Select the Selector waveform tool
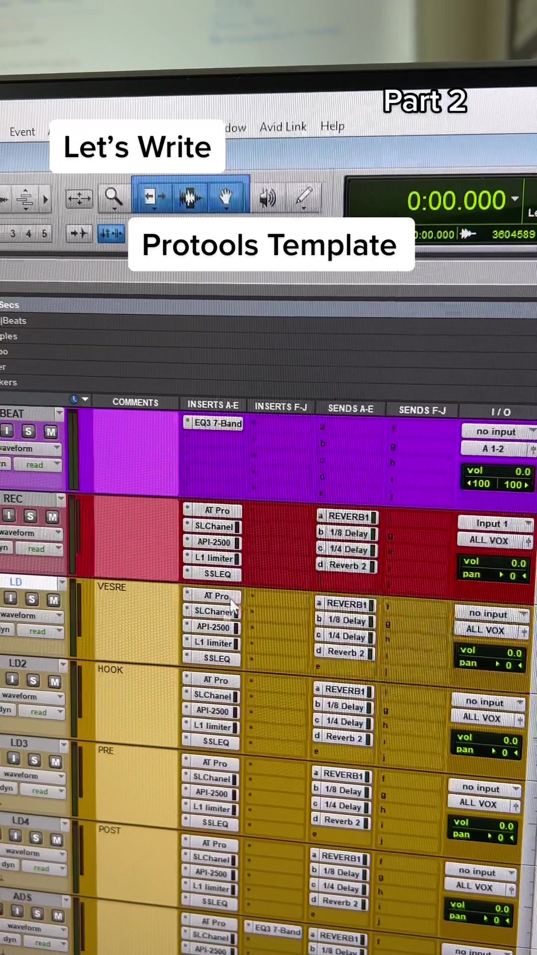537x955 pixels. (x=190, y=197)
